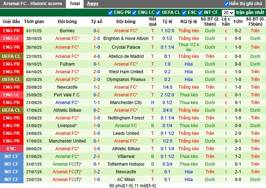The image size is (266, 188).
Task: Click the Villarreal team link
Action: click(126, 156)
